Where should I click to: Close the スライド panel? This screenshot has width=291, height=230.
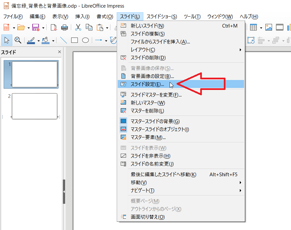coord(60,52)
